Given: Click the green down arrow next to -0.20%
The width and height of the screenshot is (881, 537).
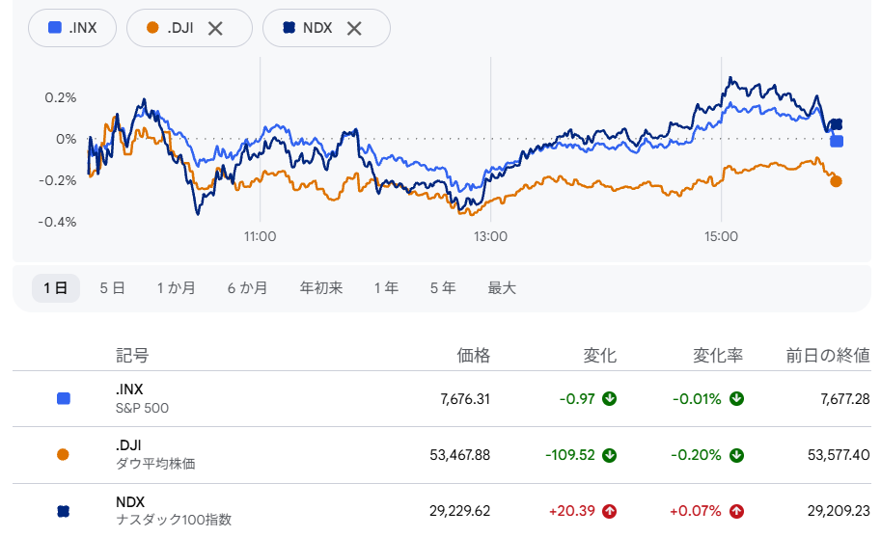Looking at the screenshot, I should (736, 455).
